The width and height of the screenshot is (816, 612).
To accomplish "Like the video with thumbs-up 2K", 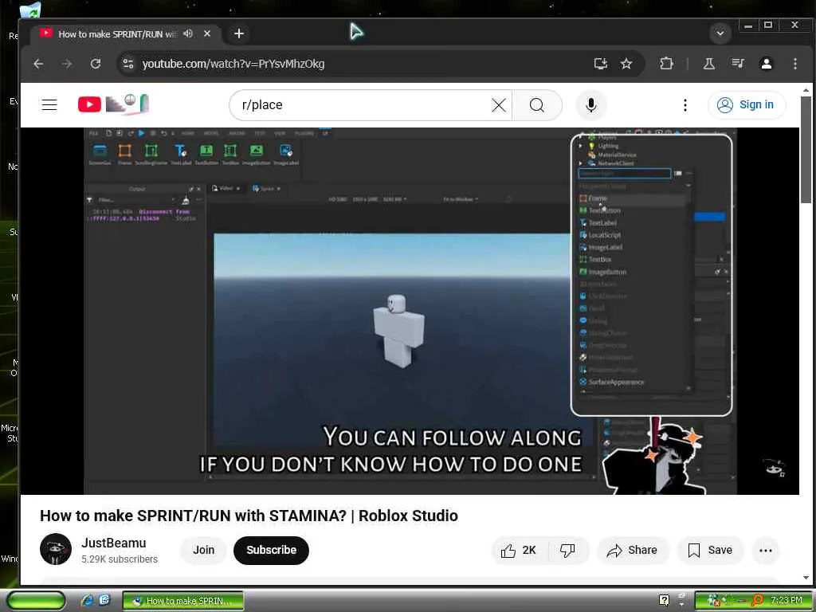I will click(x=519, y=550).
